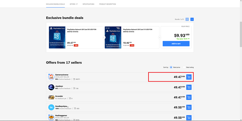
Task: Open the Goodkeys4you_ seller name link
Action: 62,105
